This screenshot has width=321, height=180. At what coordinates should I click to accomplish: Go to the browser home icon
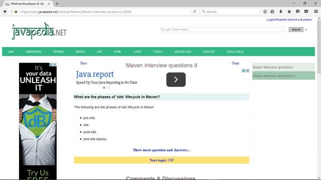289,11
